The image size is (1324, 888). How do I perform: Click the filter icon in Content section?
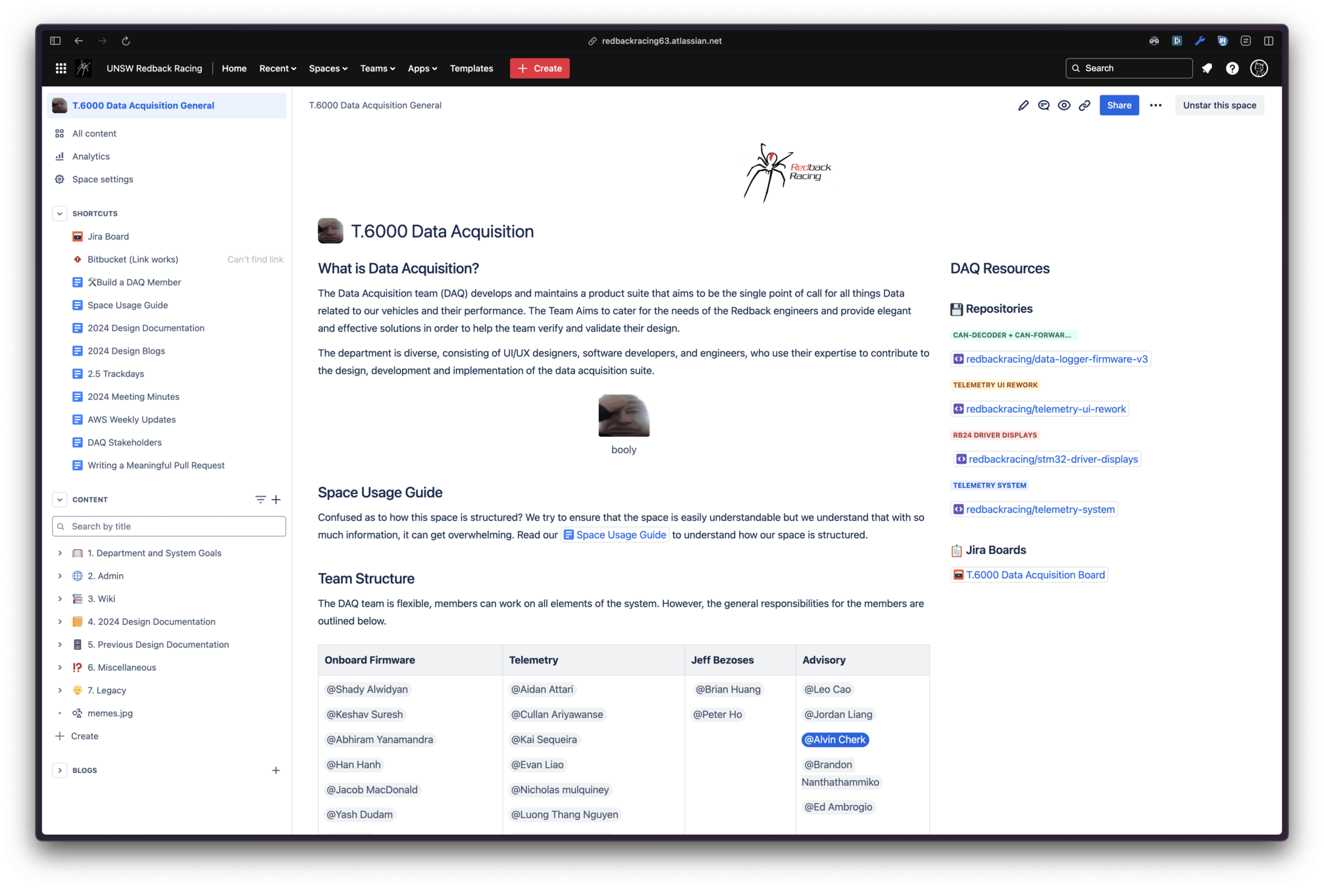pos(260,499)
